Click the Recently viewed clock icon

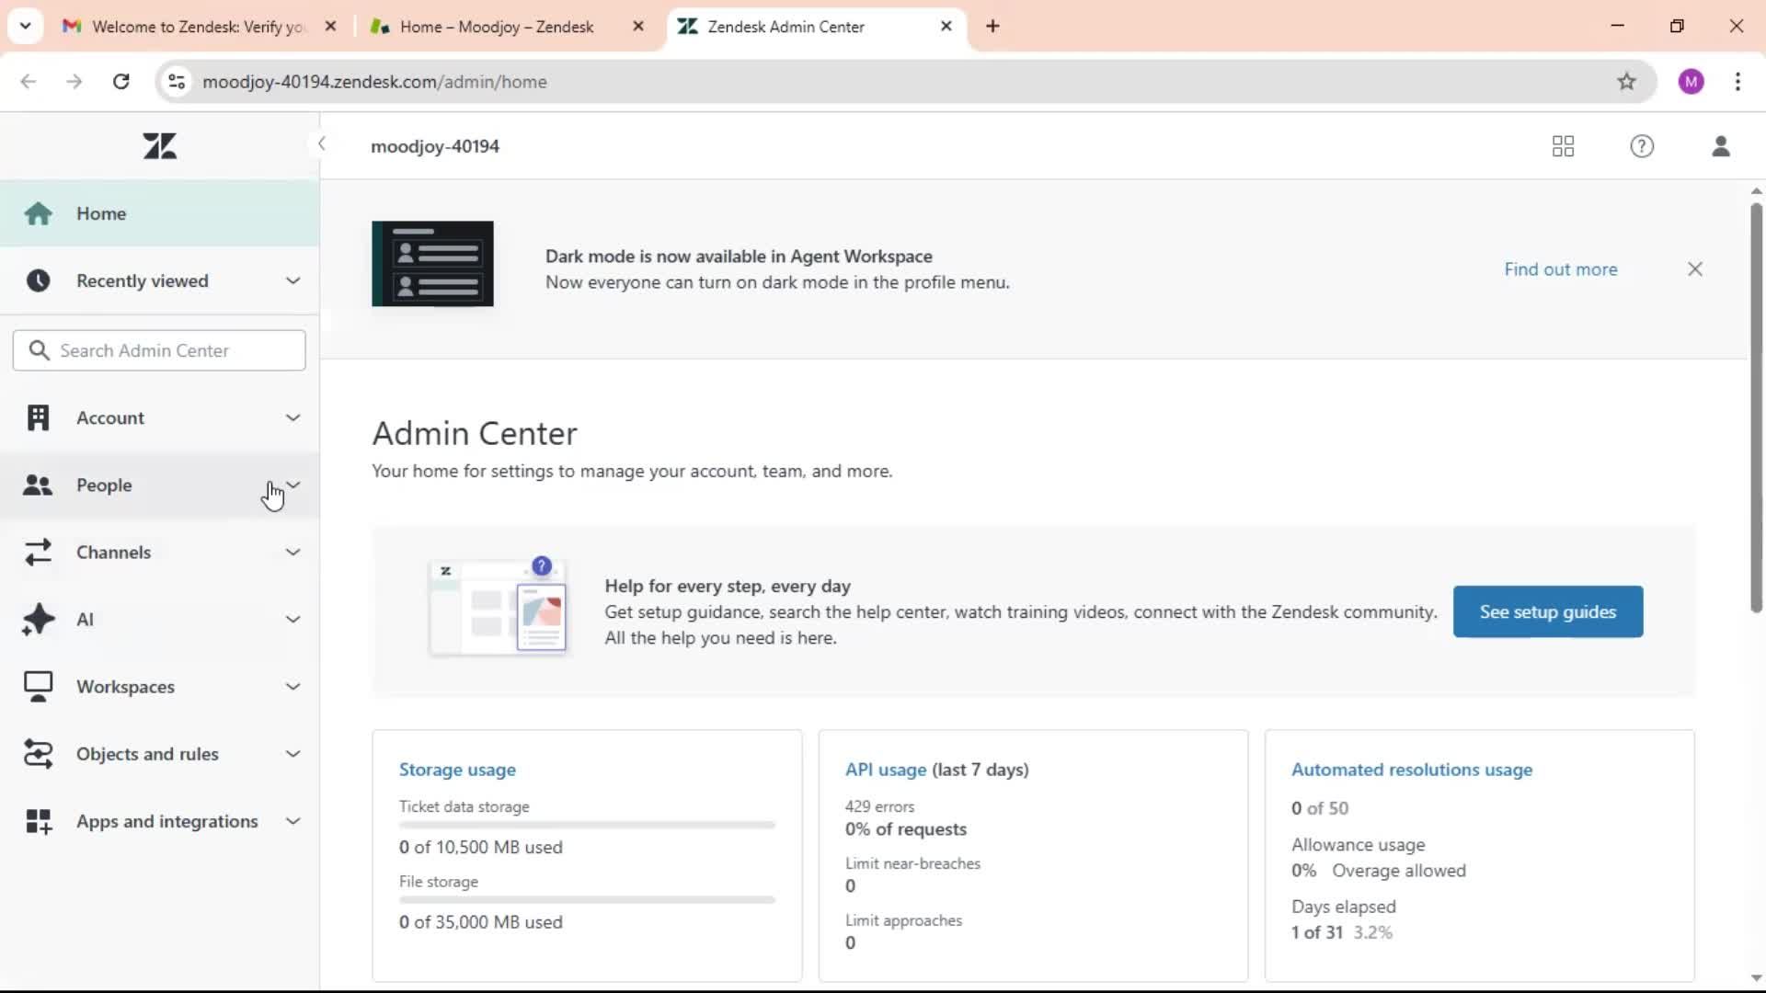[x=38, y=280]
